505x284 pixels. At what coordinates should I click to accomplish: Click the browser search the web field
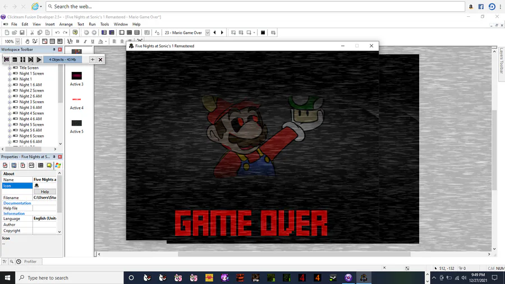(x=255, y=6)
